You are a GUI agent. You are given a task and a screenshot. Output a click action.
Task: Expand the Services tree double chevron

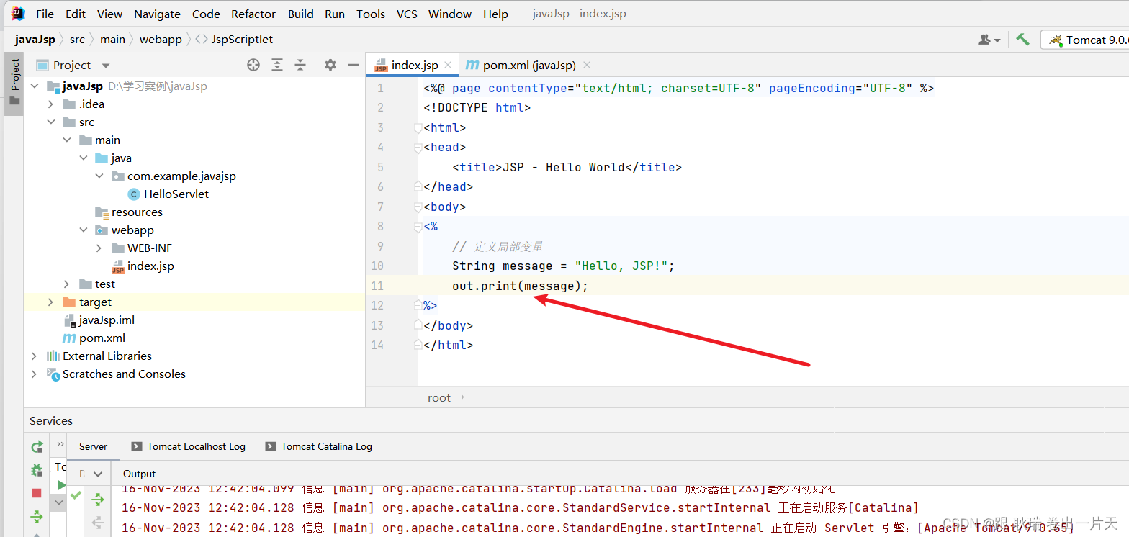(60, 444)
